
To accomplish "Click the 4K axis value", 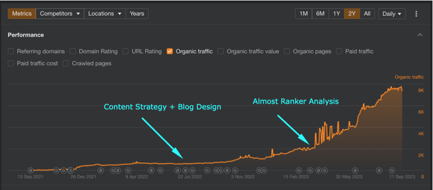I will (421, 134).
